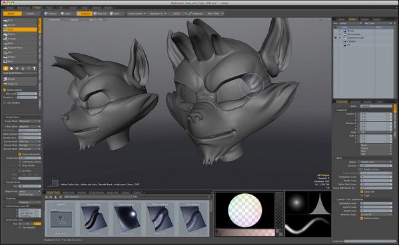Switch to Materials selection mode

pos(101,13)
